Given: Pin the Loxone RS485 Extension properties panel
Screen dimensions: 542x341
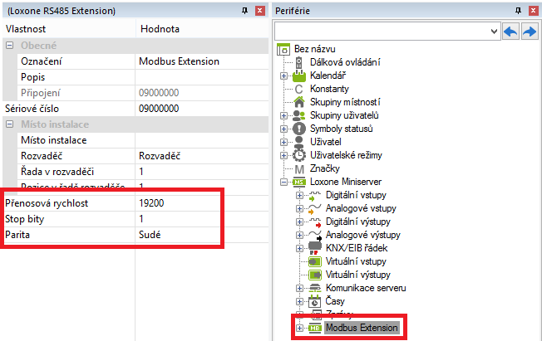Looking at the screenshot, I should click(x=244, y=11).
